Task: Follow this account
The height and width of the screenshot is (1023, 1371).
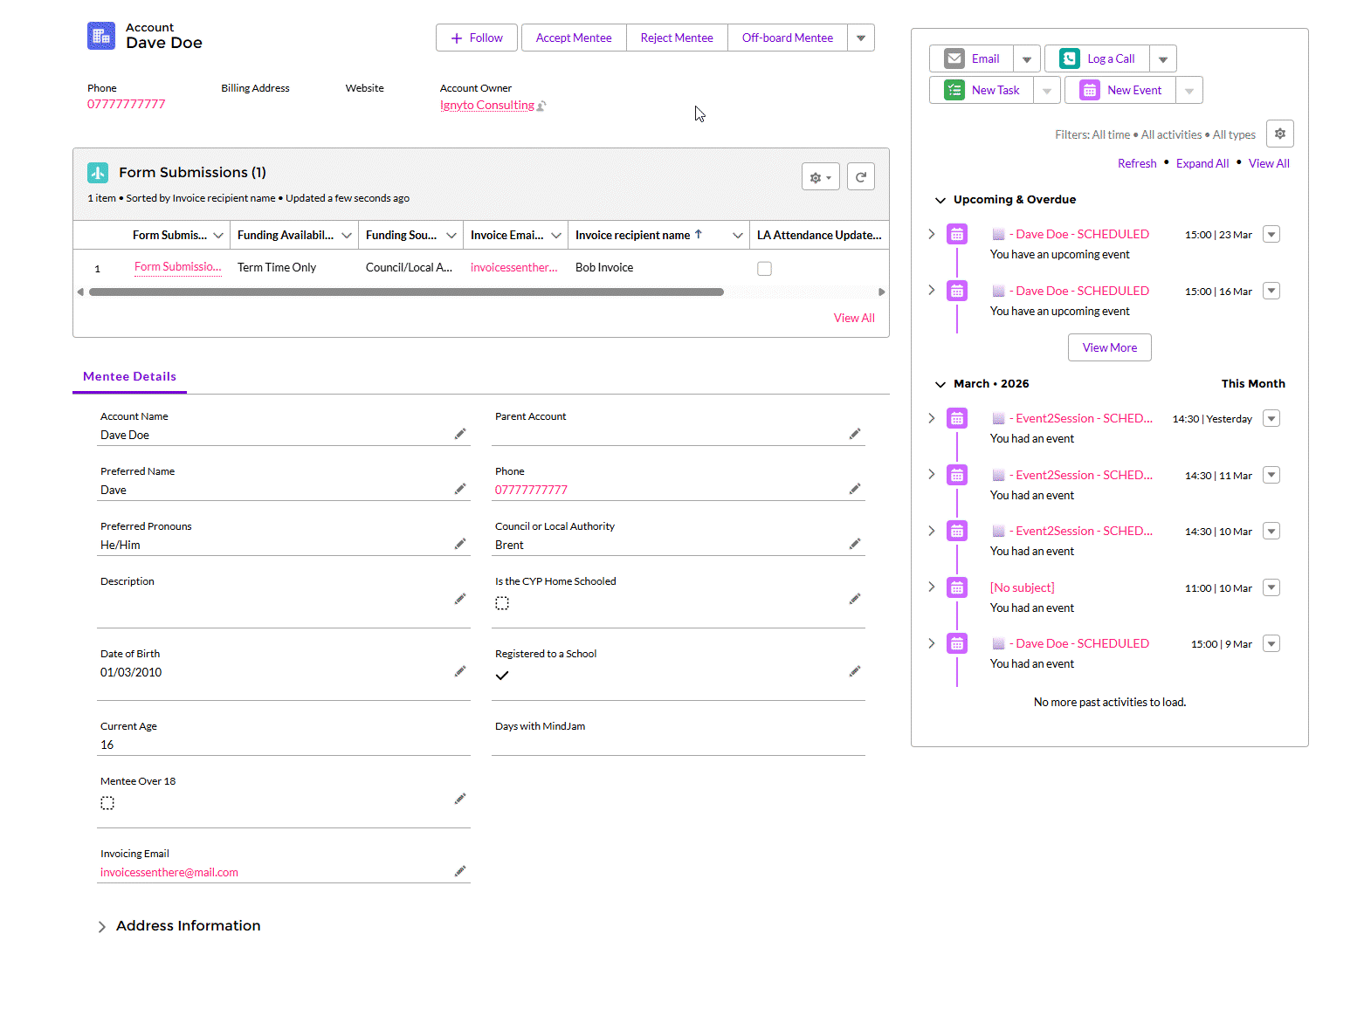Action: pyautogui.click(x=477, y=38)
